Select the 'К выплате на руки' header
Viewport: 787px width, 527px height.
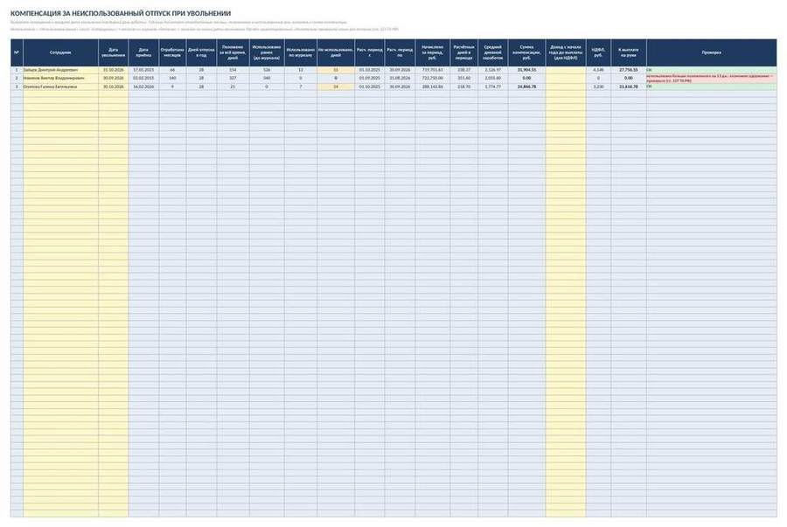tap(629, 52)
